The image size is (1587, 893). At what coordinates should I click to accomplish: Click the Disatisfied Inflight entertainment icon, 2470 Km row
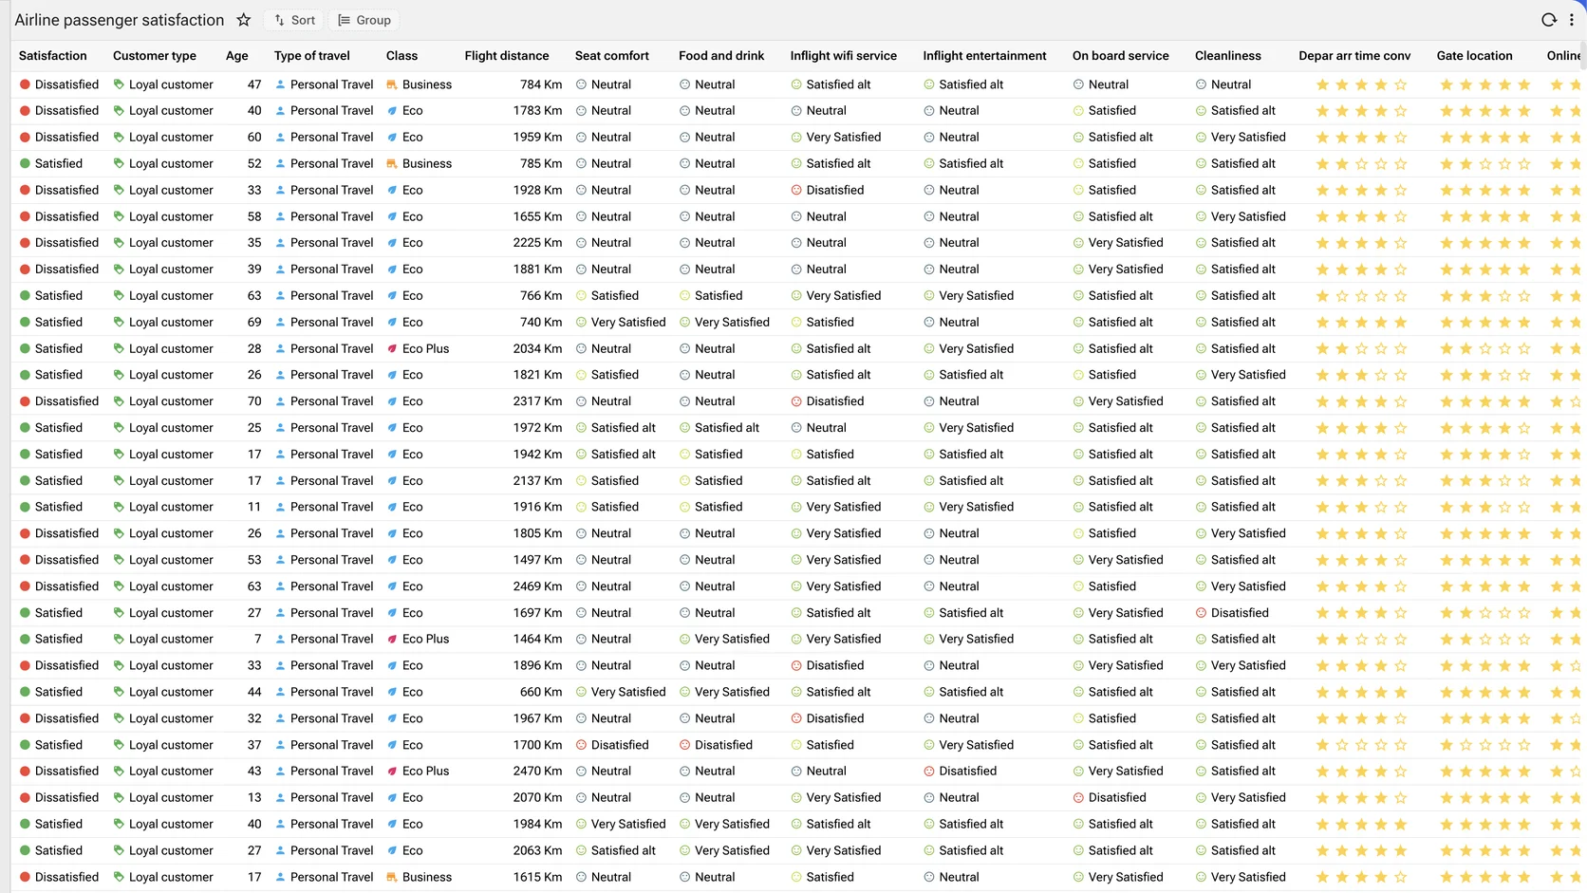coord(929,772)
